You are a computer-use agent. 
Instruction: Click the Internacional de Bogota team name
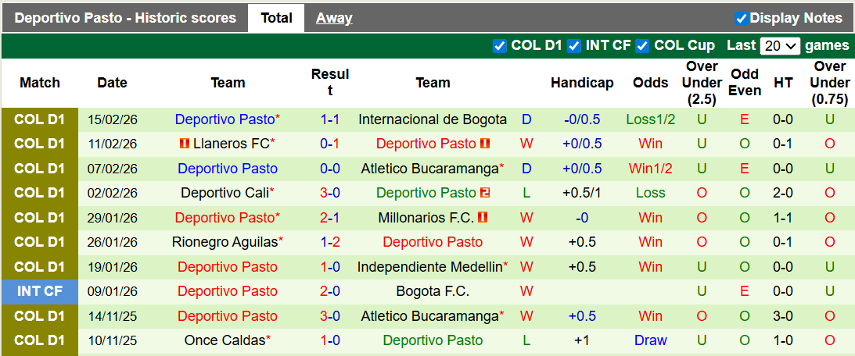(433, 119)
